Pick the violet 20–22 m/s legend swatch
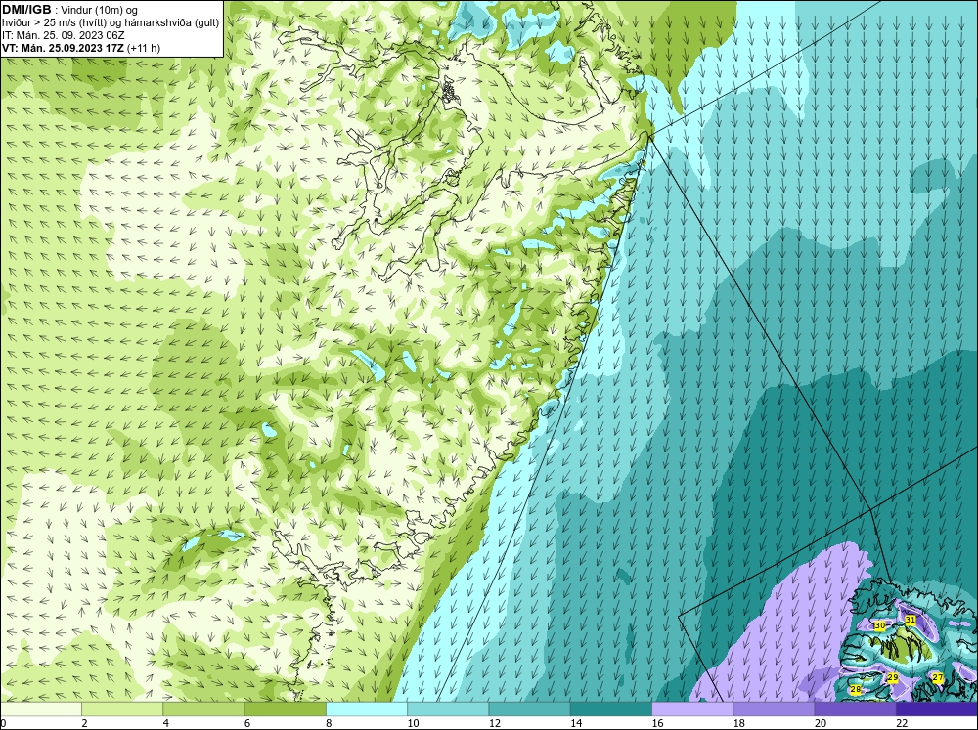 click(855, 709)
